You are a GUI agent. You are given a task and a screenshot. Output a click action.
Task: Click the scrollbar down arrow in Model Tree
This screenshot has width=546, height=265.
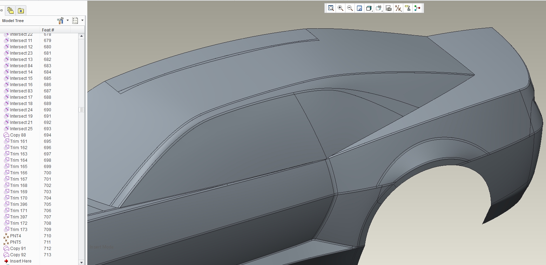pos(81,262)
